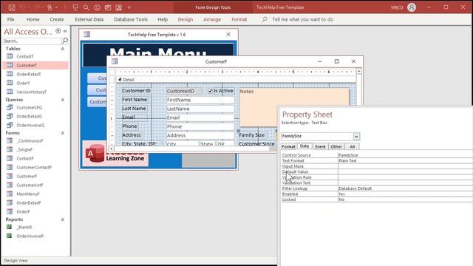
Task: Switch to Property Sheet Format tab
Action: coord(288,146)
